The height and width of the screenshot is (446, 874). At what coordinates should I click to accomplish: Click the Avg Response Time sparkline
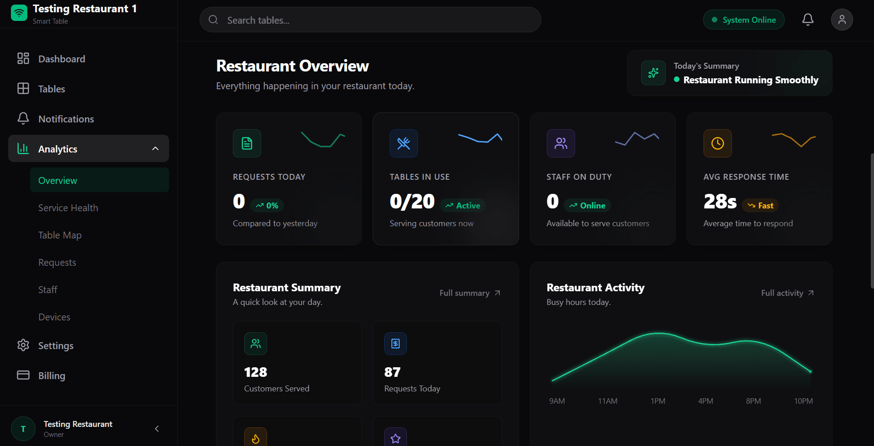click(x=793, y=140)
